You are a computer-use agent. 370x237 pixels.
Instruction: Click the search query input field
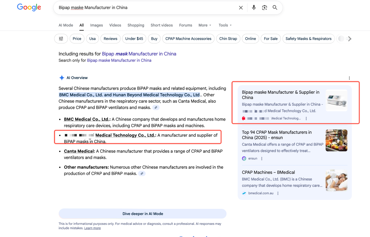pyautogui.click(x=146, y=8)
